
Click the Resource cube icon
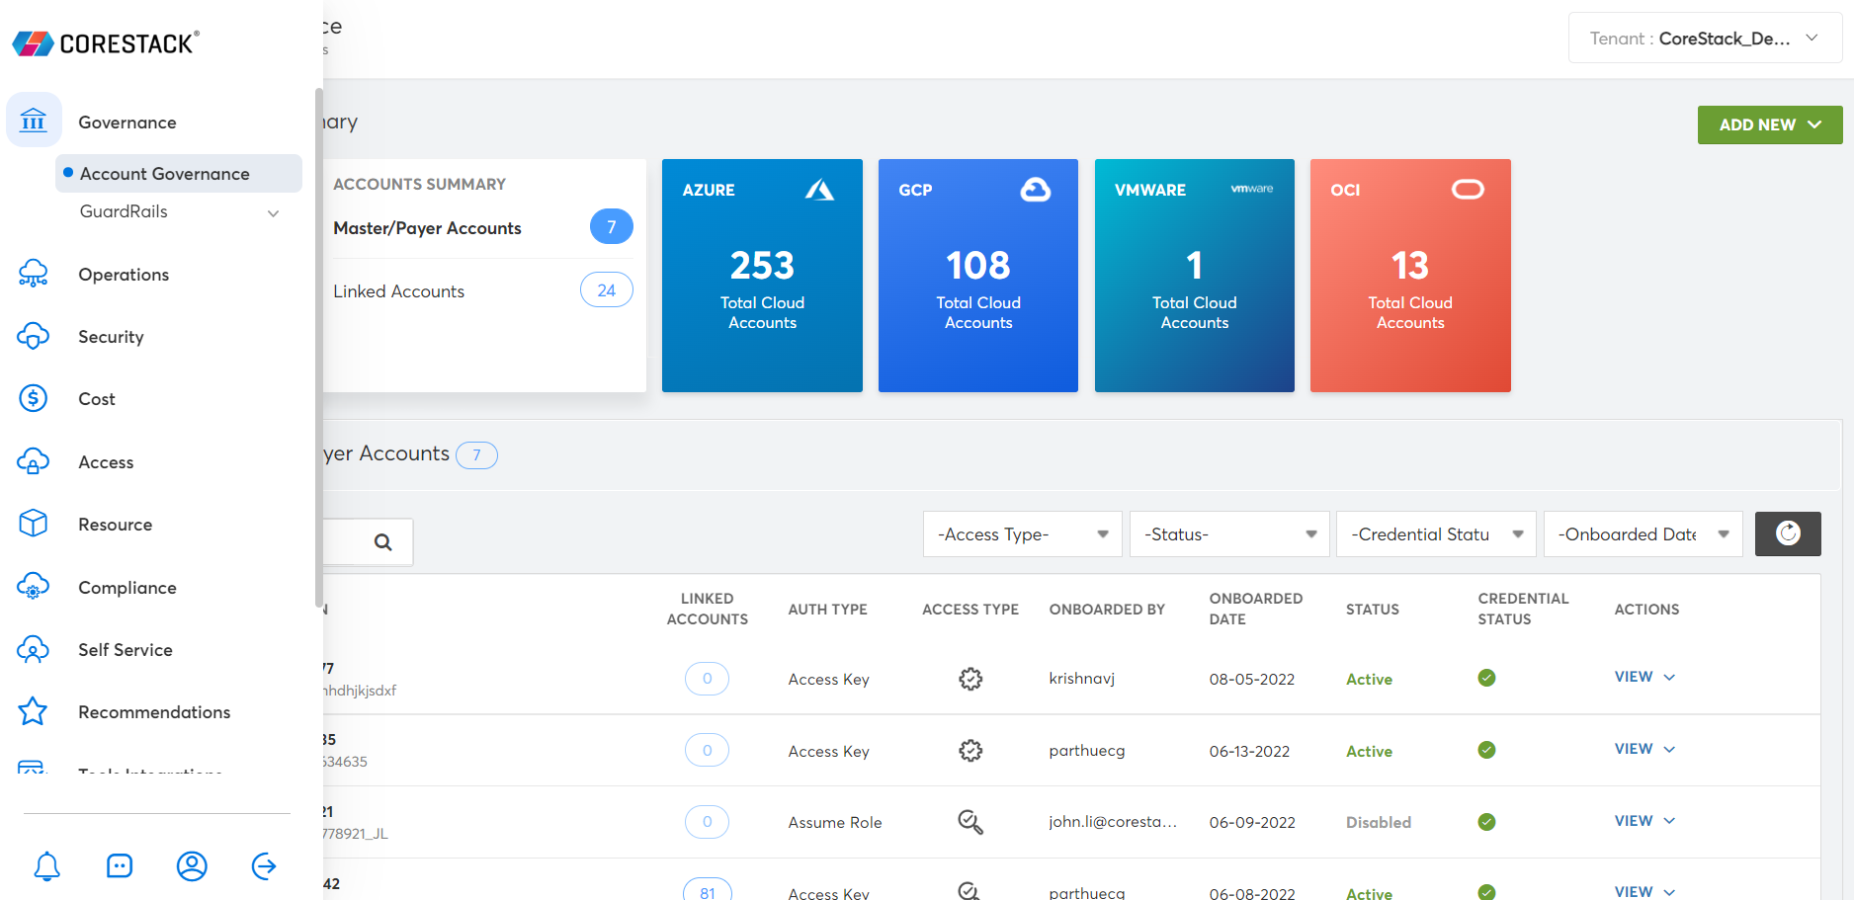tap(34, 524)
